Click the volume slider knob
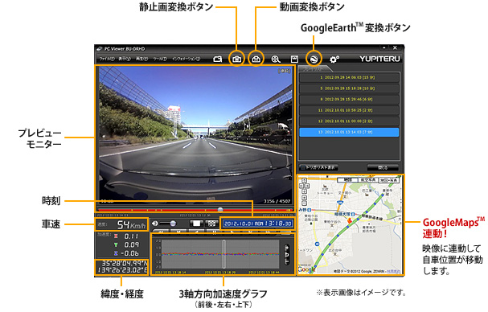 point(173,224)
